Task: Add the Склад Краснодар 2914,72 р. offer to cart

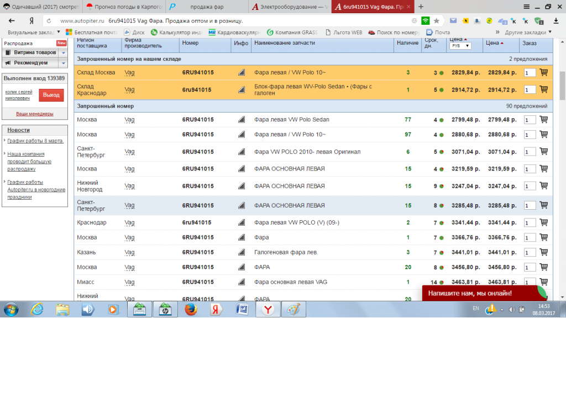Action: [544, 89]
